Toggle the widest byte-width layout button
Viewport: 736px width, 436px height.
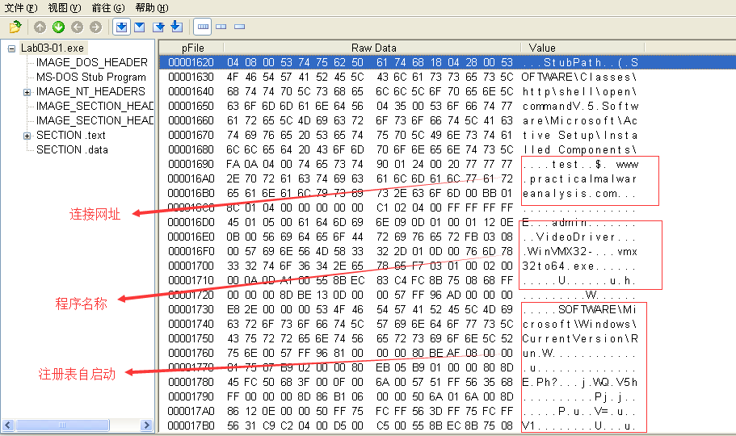point(203,27)
